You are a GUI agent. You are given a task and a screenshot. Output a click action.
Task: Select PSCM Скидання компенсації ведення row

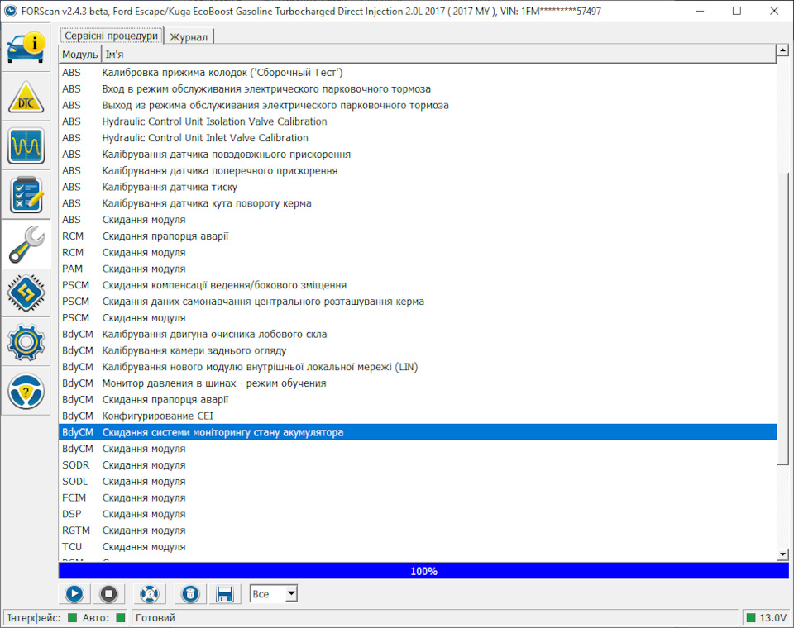(418, 285)
